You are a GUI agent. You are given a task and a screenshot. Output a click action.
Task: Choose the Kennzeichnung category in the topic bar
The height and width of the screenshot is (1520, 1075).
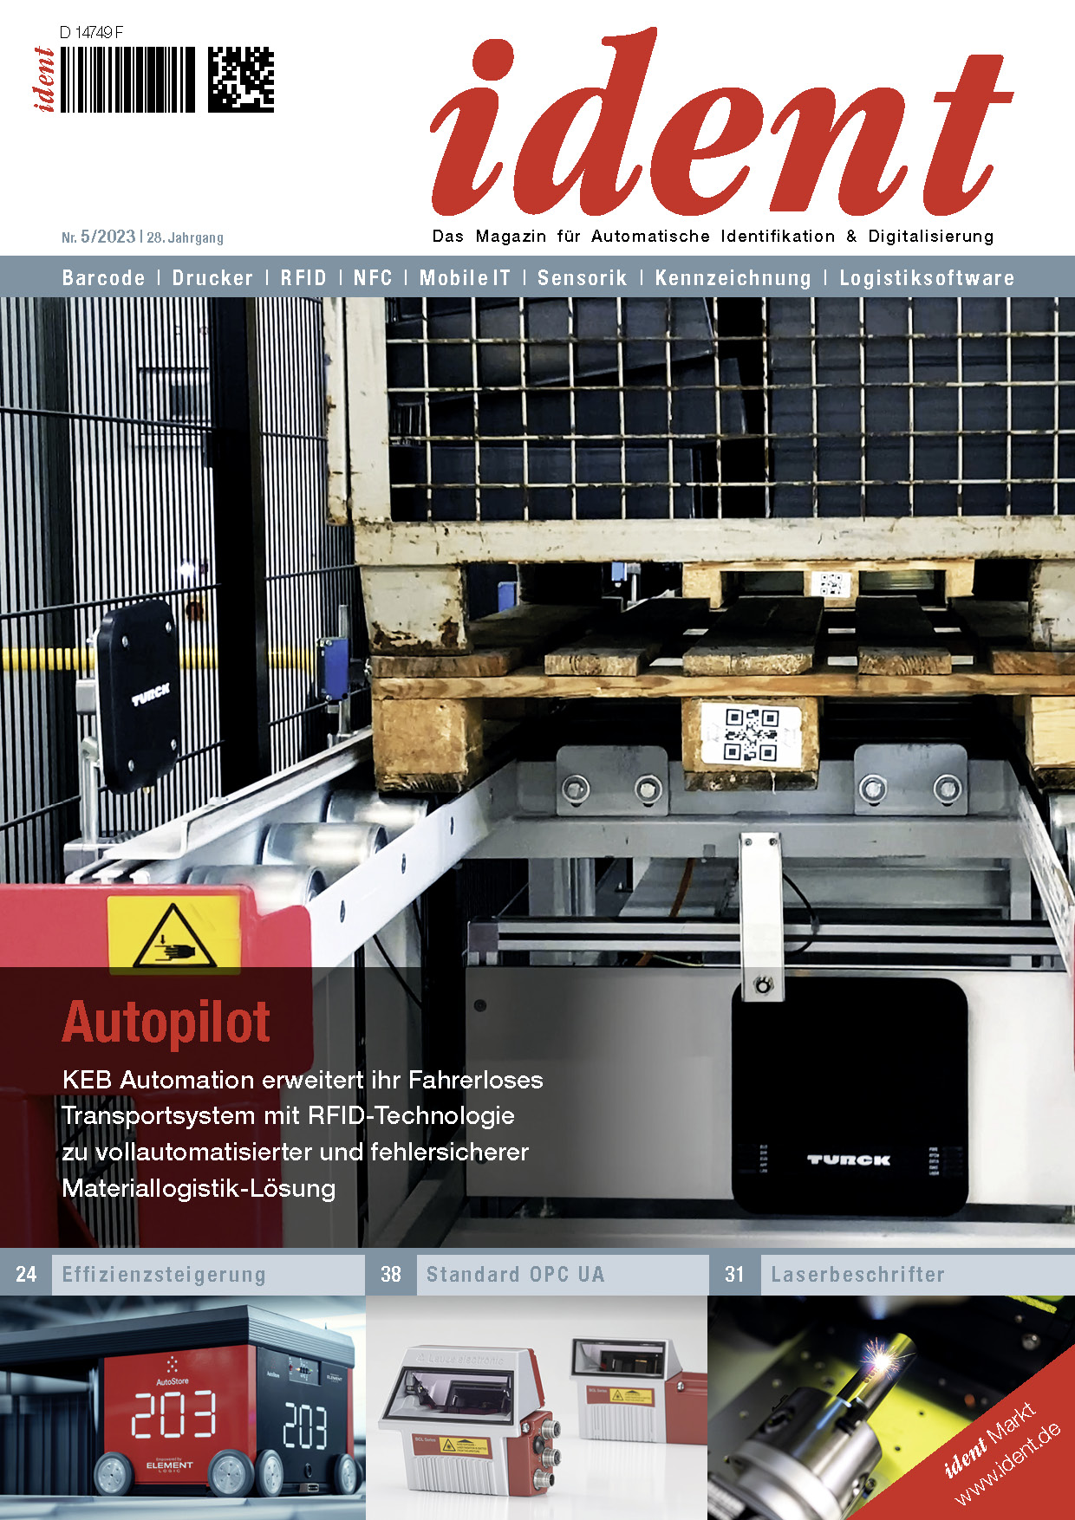(733, 278)
